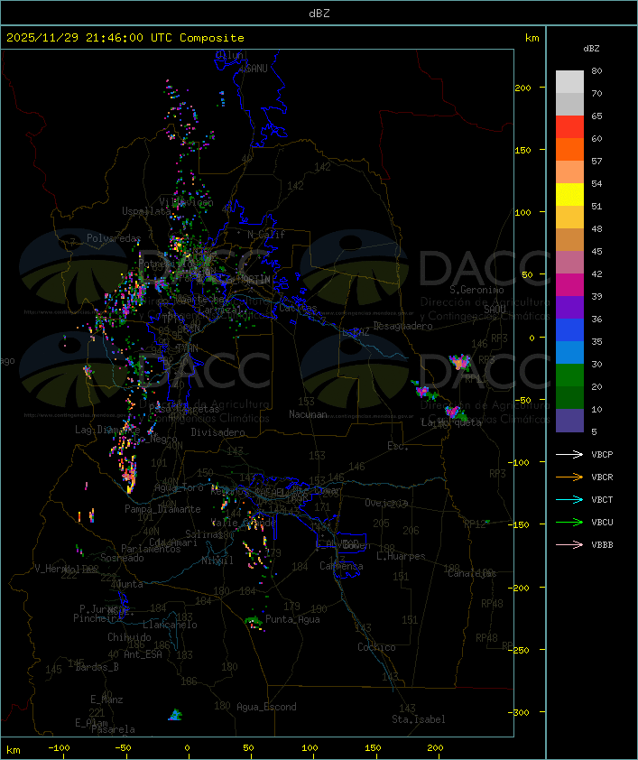Screen dimensions: 638x760
Task: Select the dark green swatch between 20 and 10
Action: click(x=569, y=398)
